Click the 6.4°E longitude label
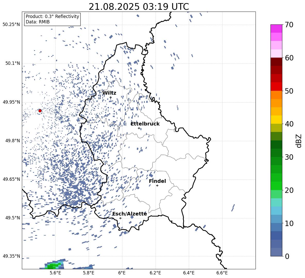Viewport: 305px width, 278px height. pyautogui.click(x=189, y=273)
